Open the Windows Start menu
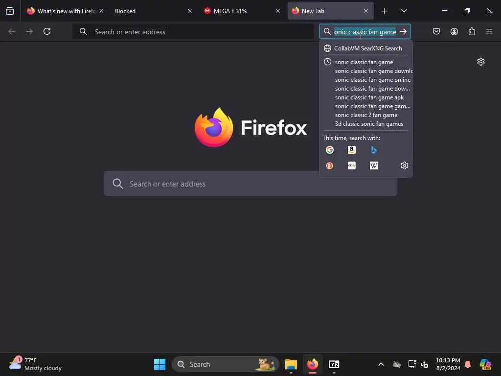Viewport: 501px width, 376px height. [160, 364]
